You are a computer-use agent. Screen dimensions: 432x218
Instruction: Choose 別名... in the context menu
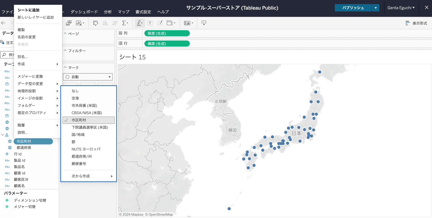[x=38, y=57]
